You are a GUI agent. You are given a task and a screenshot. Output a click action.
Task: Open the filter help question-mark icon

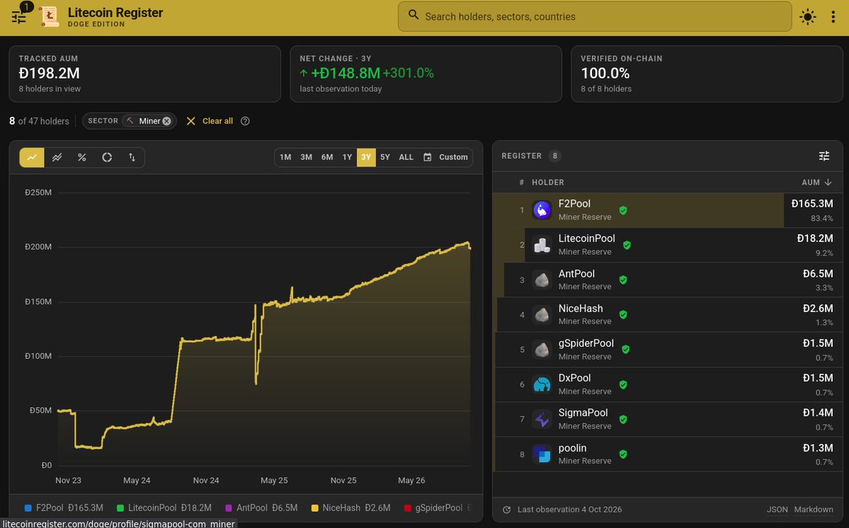pyautogui.click(x=245, y=121)
